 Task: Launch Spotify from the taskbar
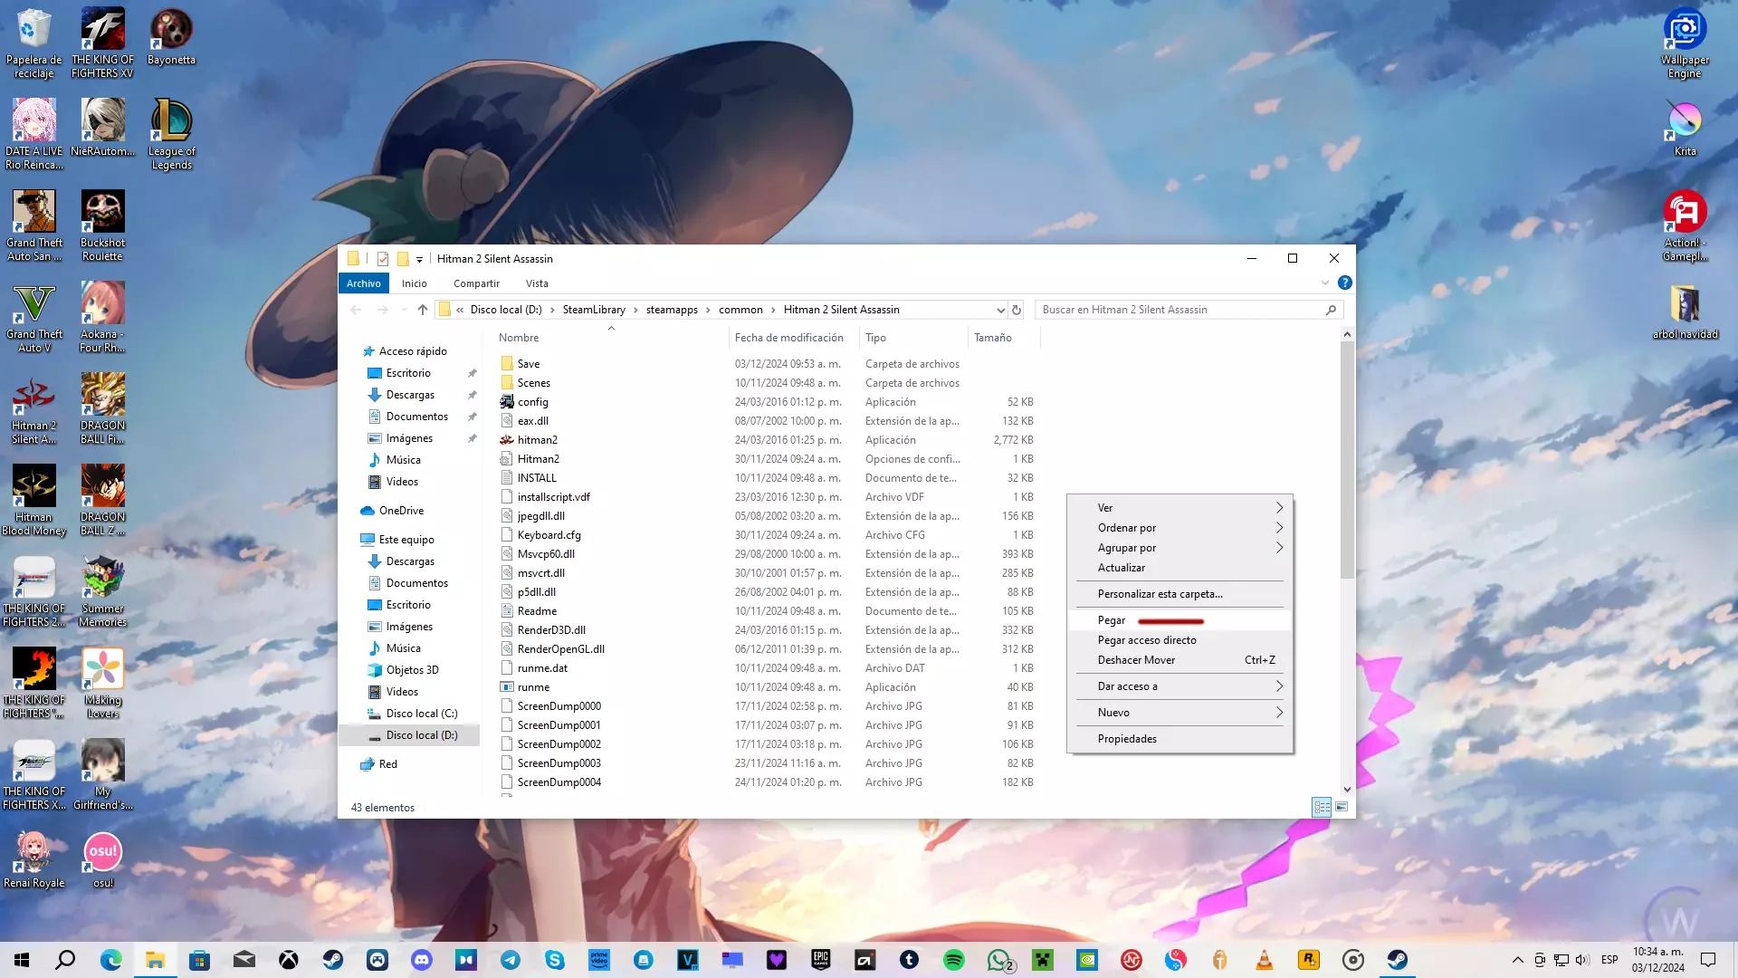[953, 960]
